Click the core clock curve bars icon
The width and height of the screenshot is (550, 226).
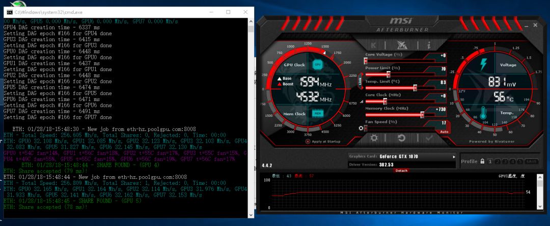362,102
